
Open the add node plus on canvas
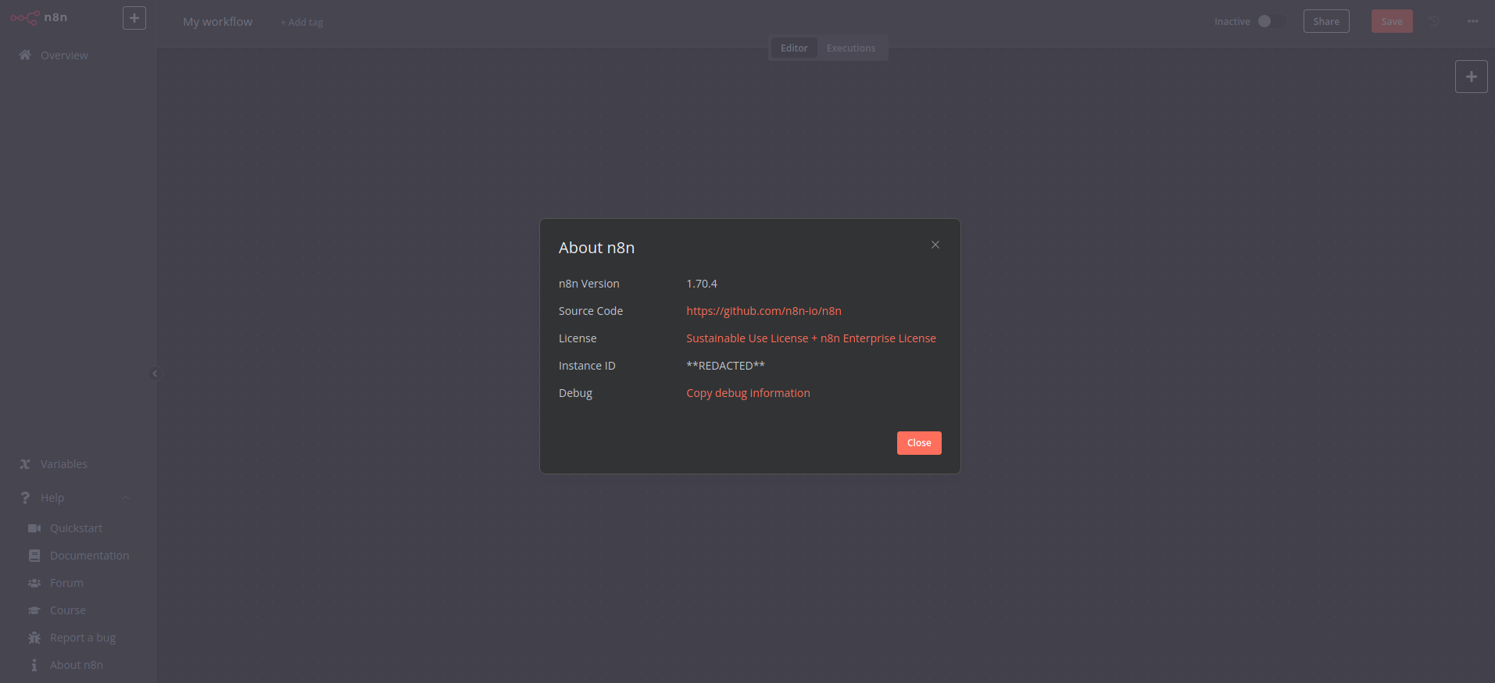(x=1471, y=77)
